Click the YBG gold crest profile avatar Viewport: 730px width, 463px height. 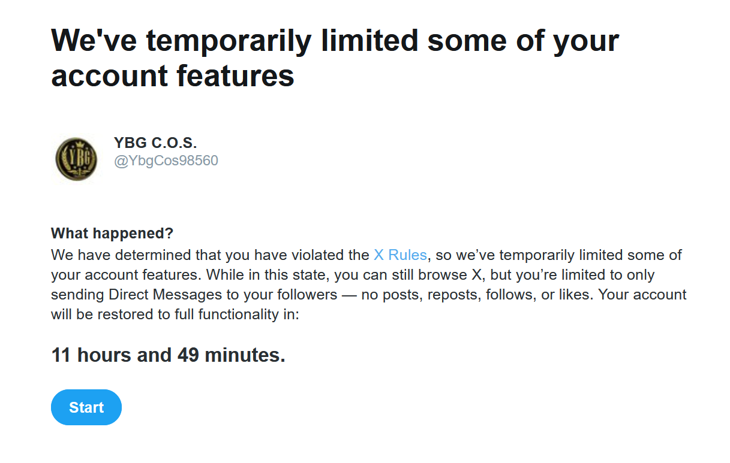click(76, 158)
